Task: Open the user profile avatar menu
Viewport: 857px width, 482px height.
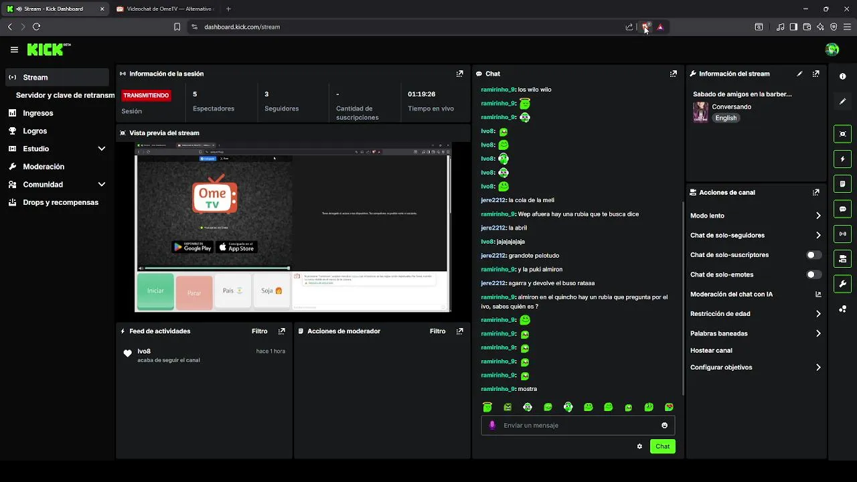Action: point(832,50)
